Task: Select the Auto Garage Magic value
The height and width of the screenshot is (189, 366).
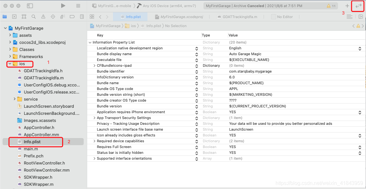Action: tap(245, 54)
